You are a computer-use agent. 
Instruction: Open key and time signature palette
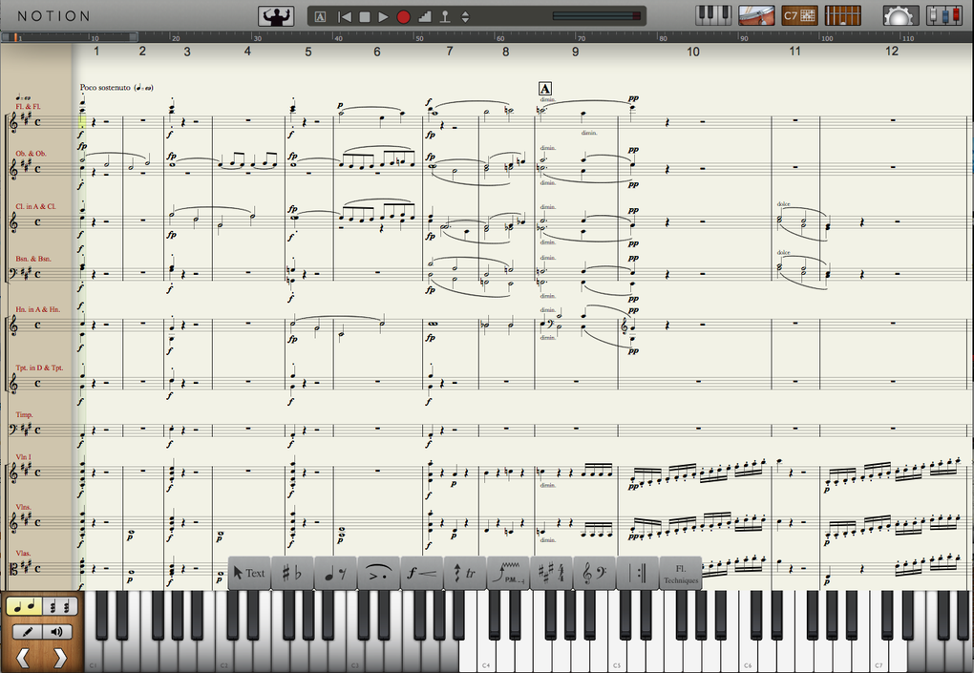pos(551,573)
